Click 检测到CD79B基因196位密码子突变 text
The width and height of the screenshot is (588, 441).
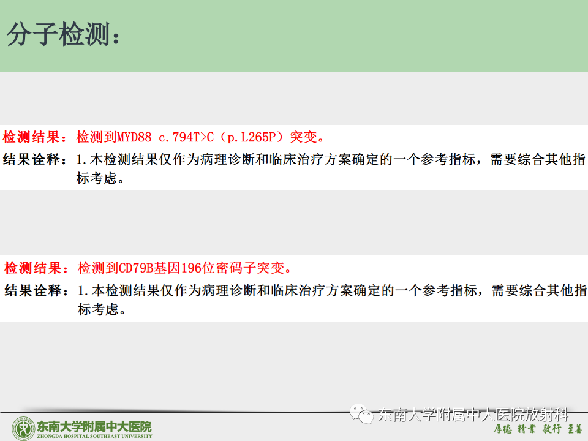pos(184,268)
